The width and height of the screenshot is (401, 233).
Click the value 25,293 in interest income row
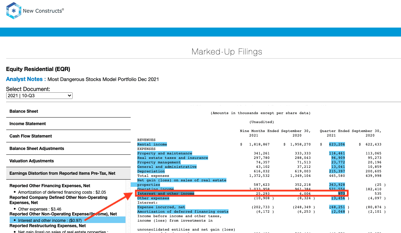pyautogui.click(x=263, y=193)
